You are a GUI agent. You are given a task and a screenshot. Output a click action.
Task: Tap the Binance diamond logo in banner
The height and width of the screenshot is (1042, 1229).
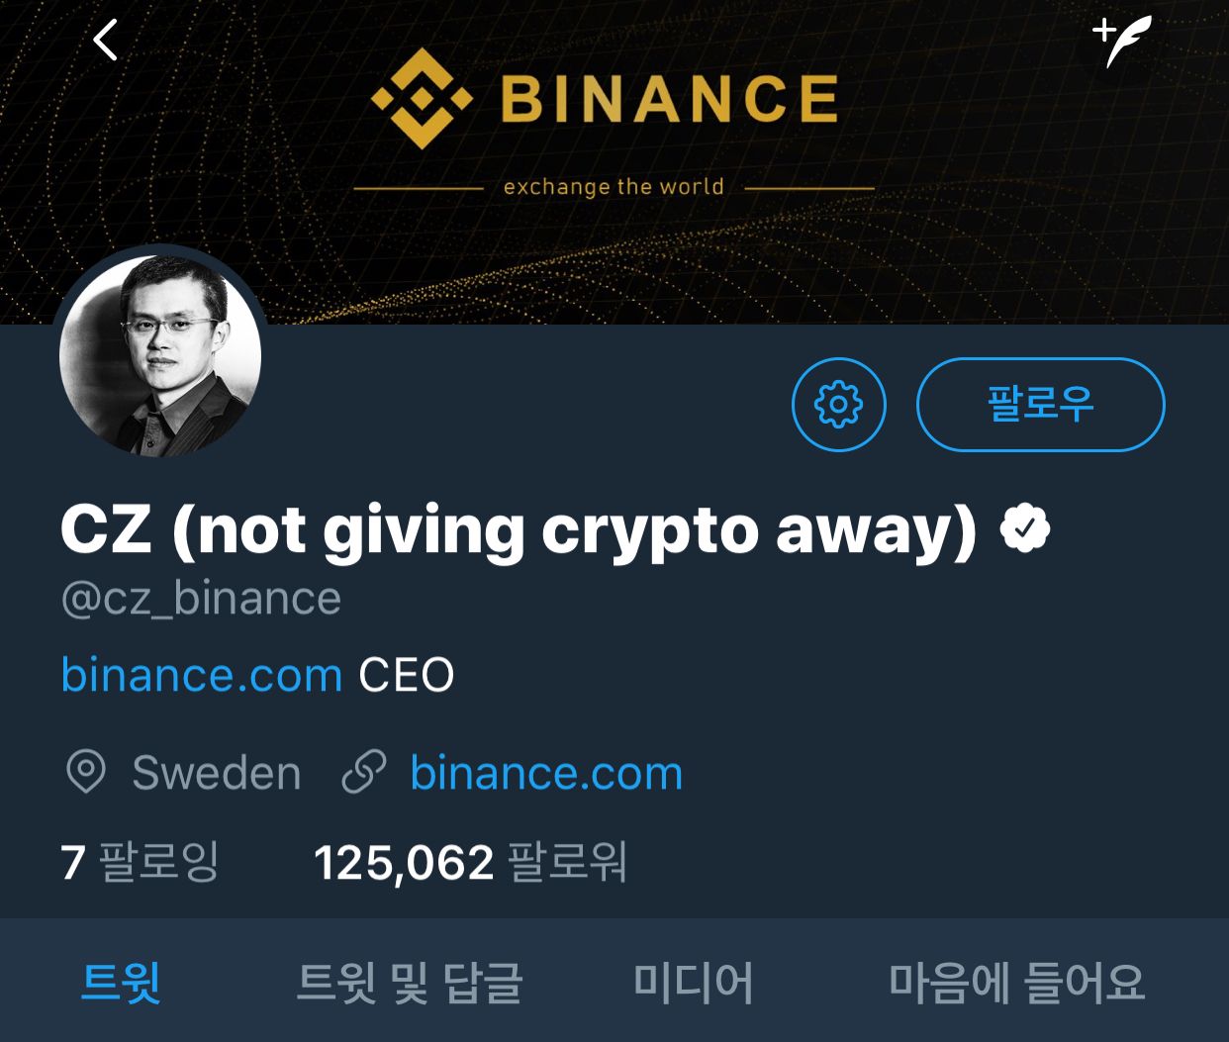pos(422,99)
